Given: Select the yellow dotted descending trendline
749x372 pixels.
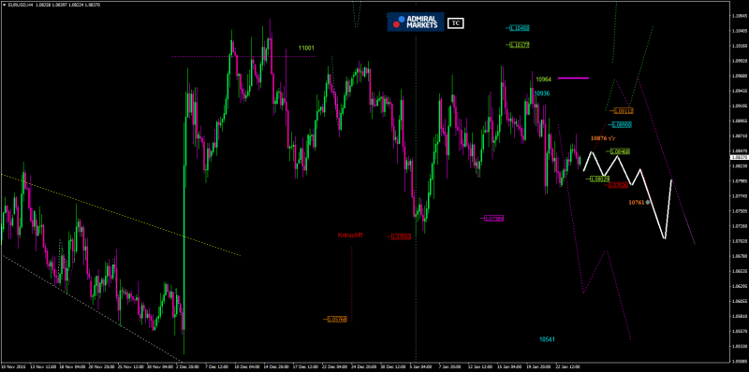Looking at the screenshot, I should pos(120,215).
